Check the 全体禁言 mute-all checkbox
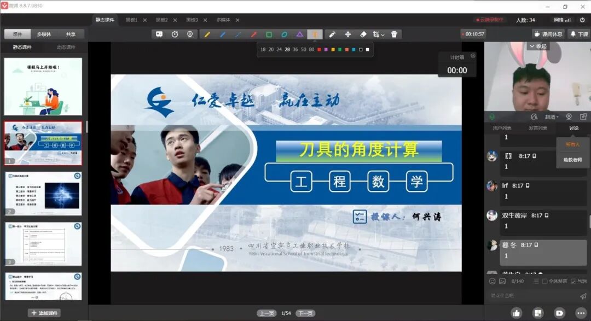This screenshot has height=321, width=591. [544, 282]
